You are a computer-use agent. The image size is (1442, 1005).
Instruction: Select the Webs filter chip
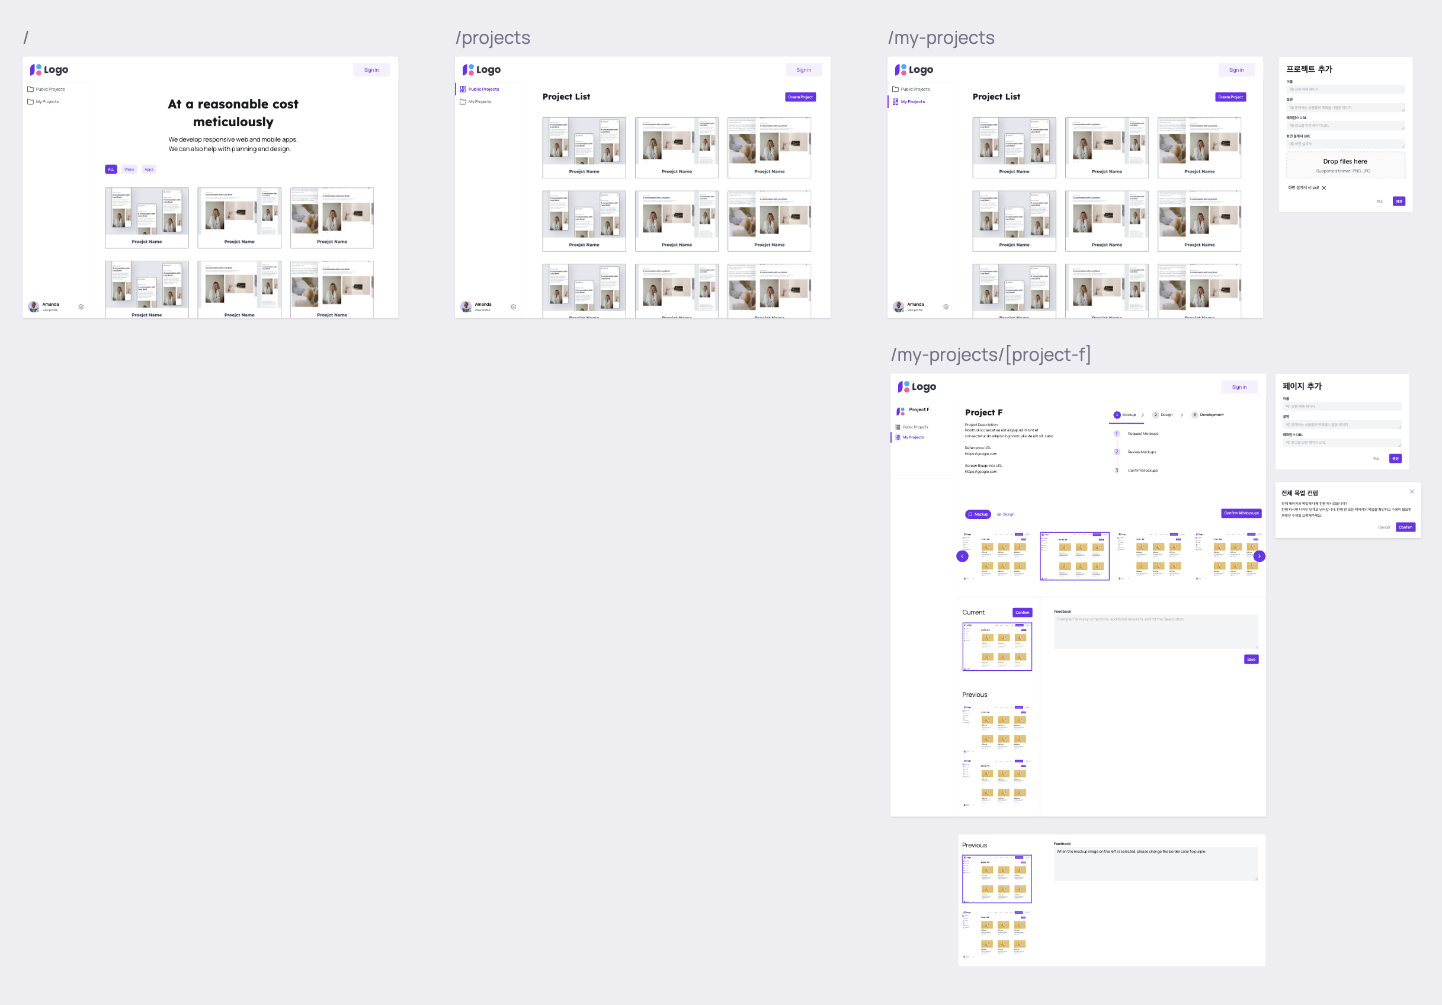click(129, 169)
